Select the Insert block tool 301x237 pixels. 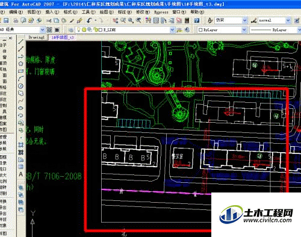coord(21,123)
